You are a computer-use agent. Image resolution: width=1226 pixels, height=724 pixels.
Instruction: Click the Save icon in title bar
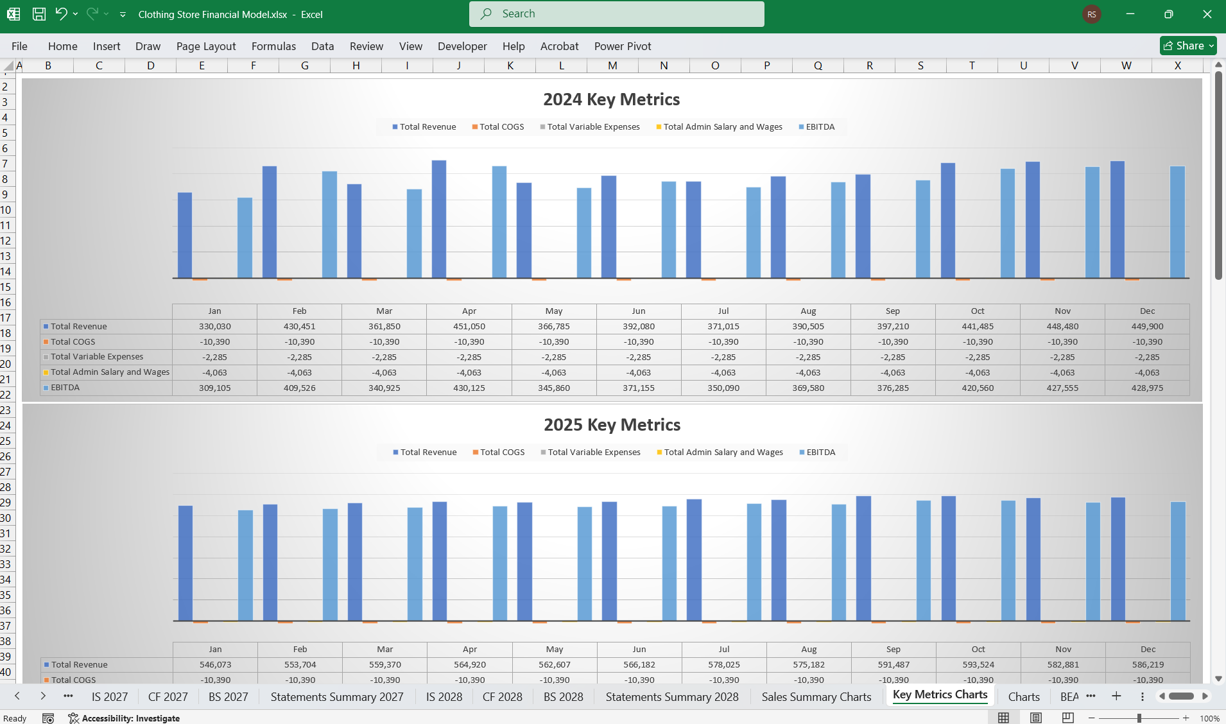[39, 14]
